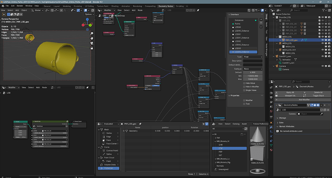Pin the PRP_LOD_geo object in the spreadsheet header
The width and height of the screenshot is (332, 178).
click(140, 124)
